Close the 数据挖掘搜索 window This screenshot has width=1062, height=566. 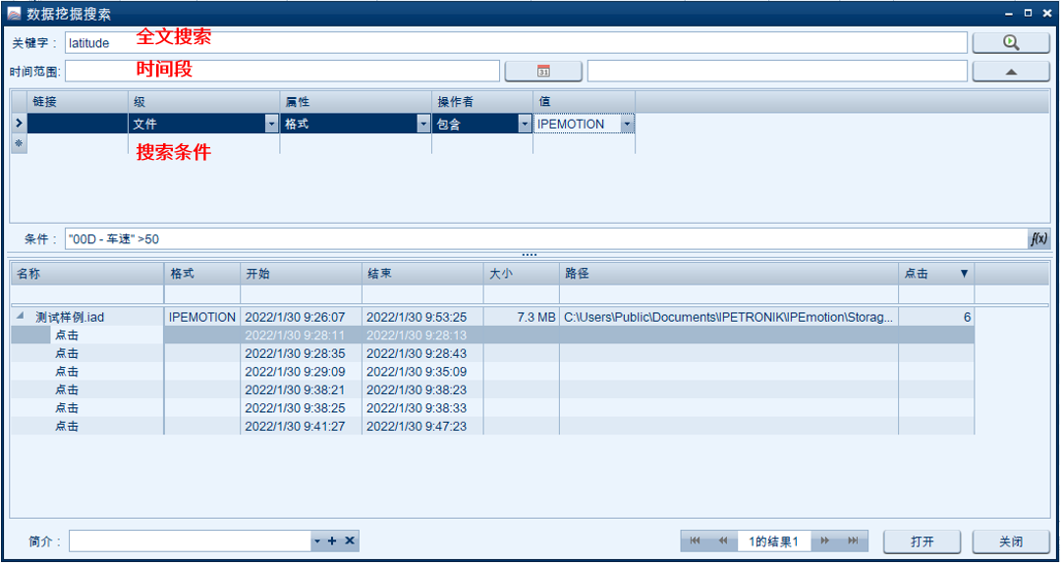(x=1046, y=13)
